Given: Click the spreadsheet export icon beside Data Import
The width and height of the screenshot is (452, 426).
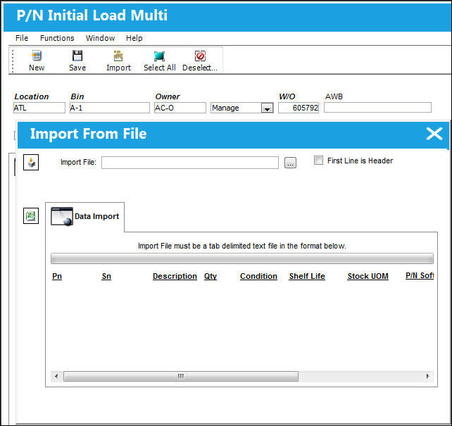Looking at the screenshot, I should point(31,216).
